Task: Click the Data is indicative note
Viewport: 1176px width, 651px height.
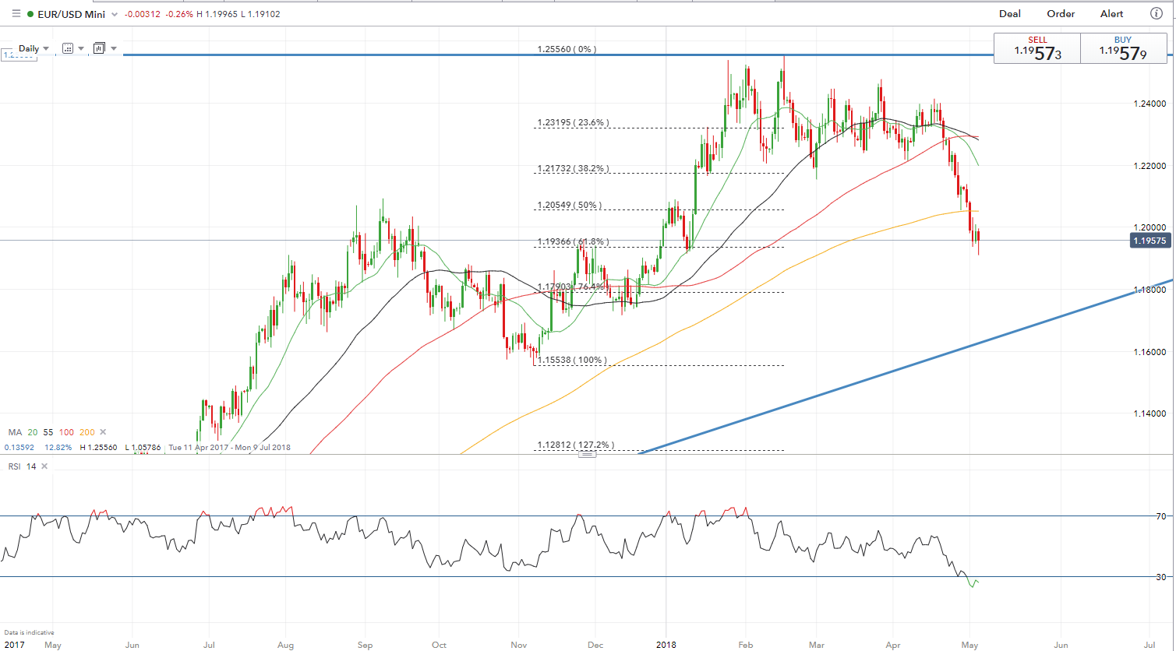Action: point(29,632)
